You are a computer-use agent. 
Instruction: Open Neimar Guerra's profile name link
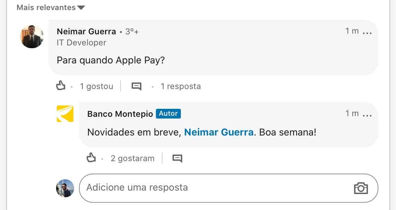coord(86,32)
